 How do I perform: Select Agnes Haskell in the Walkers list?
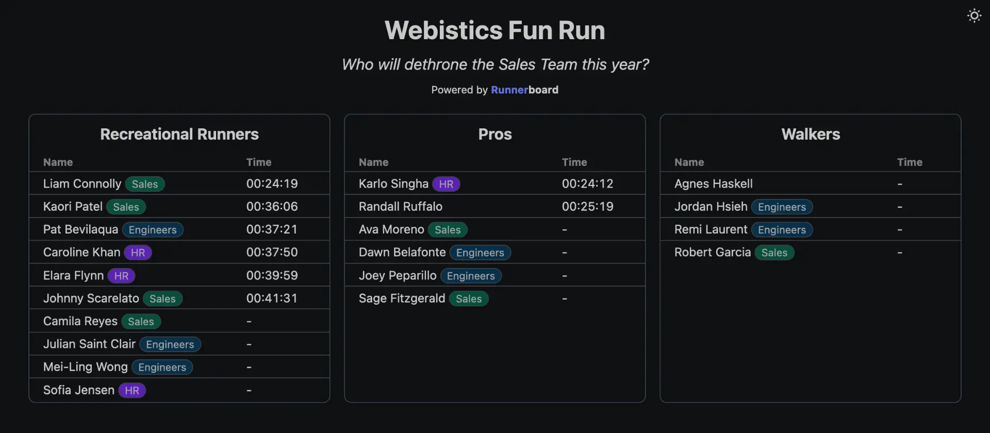[x=713, y=184]
